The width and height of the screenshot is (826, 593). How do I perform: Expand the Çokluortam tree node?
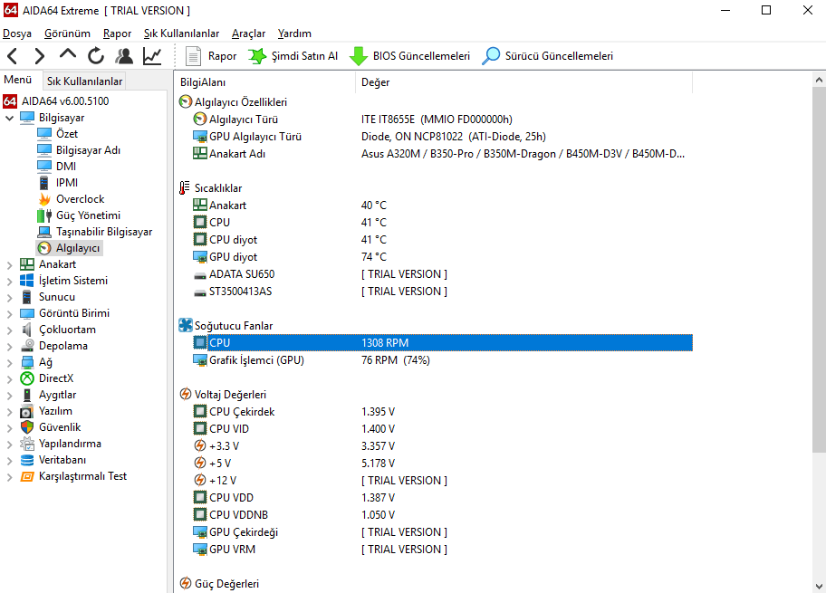point(9,330)
